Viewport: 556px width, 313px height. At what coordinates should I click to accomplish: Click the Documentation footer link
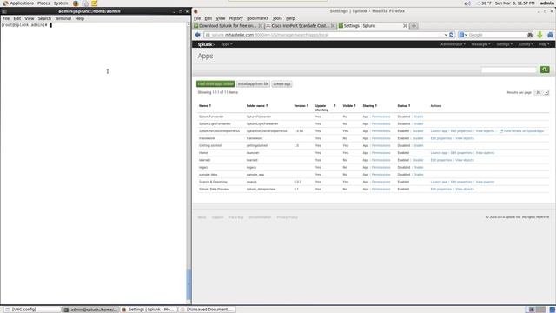260,217
